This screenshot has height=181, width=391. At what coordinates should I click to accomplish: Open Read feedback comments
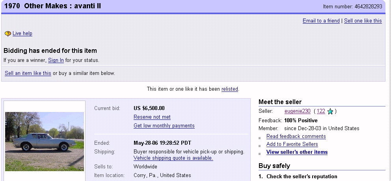(x=296, y=136)
